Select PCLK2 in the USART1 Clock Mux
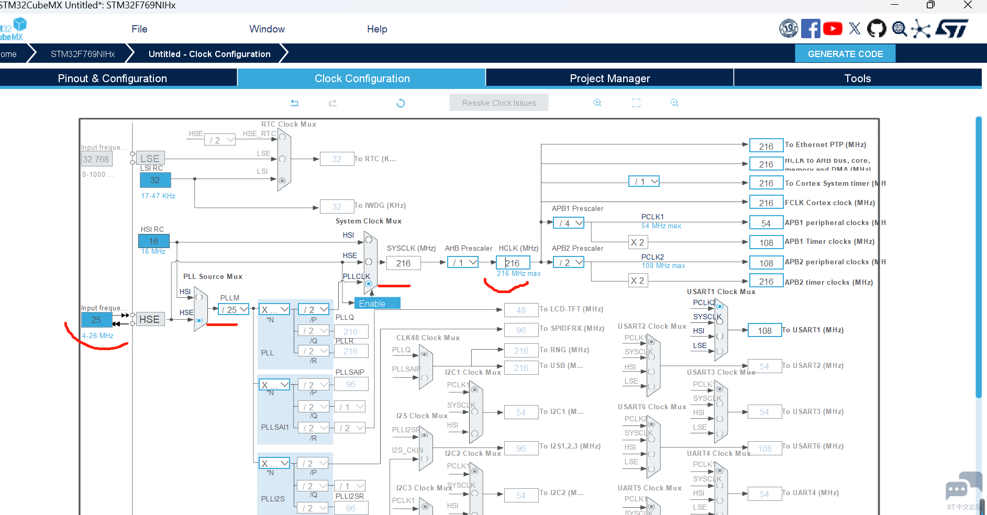The image size is (987, 515). [x=719, y=306]
